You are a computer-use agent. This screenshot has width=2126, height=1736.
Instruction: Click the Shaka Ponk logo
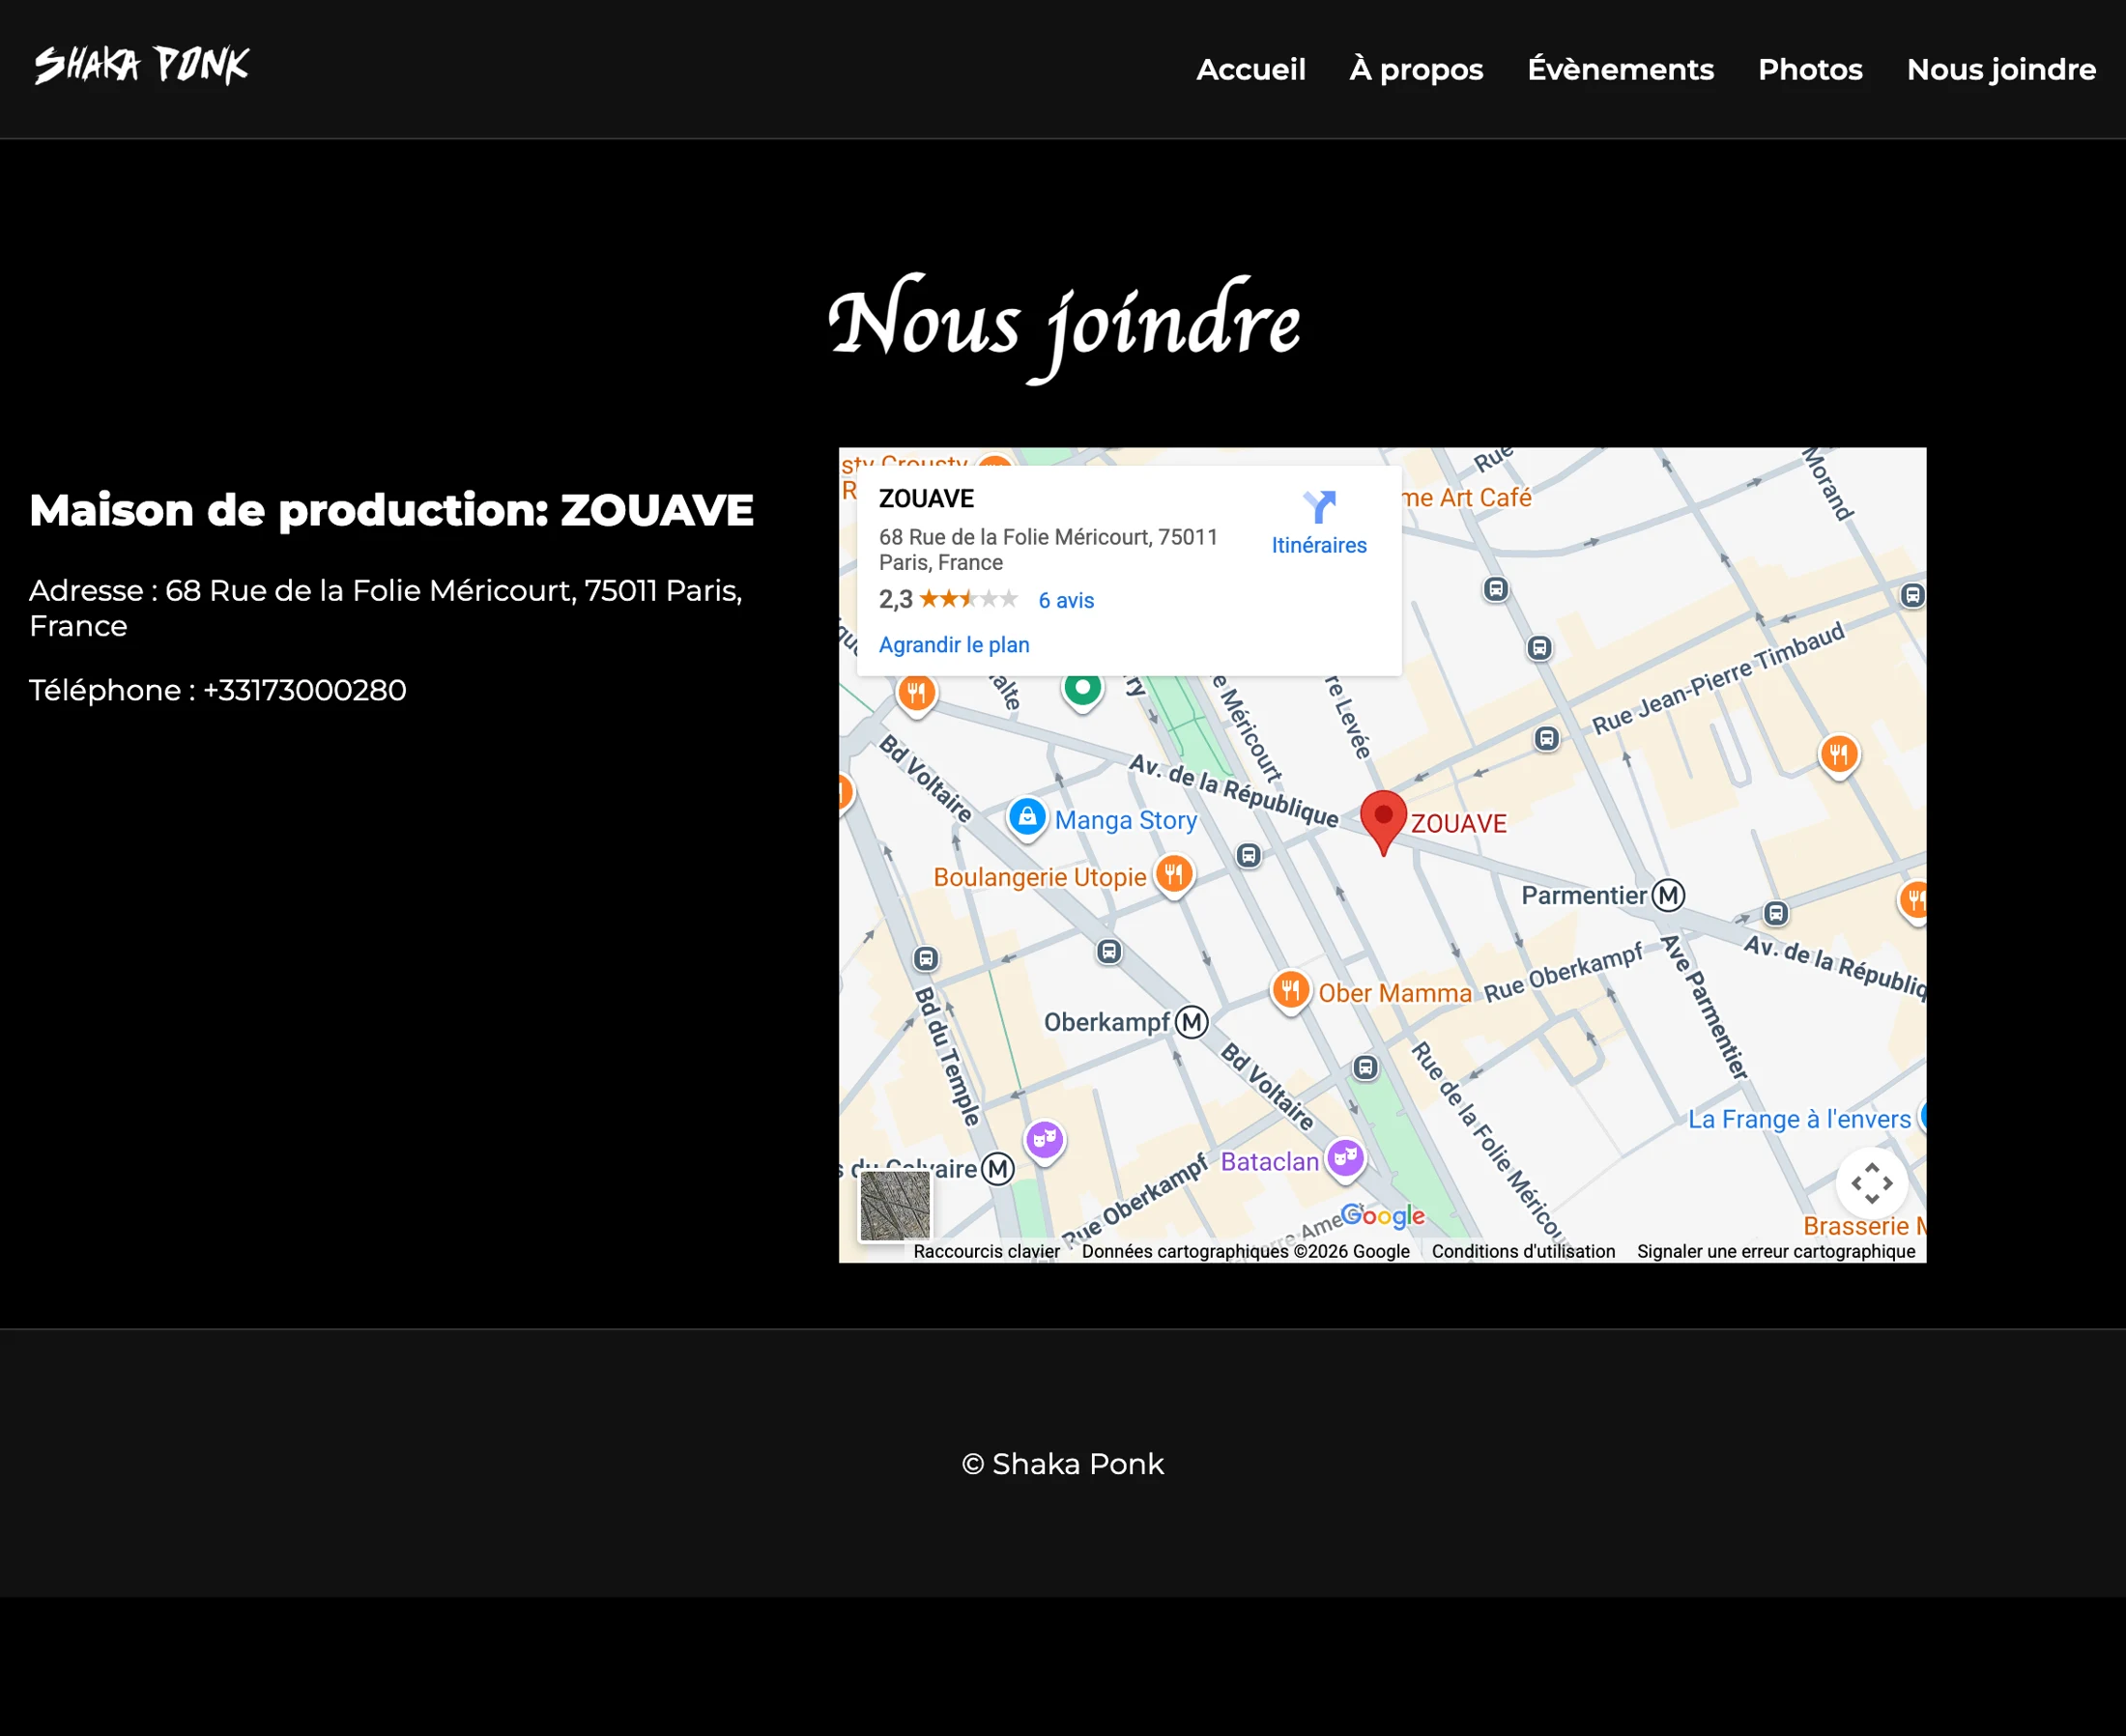click(141, 66)
